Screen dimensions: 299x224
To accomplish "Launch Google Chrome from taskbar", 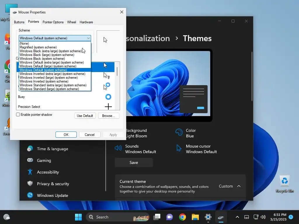I will [182, 217].
